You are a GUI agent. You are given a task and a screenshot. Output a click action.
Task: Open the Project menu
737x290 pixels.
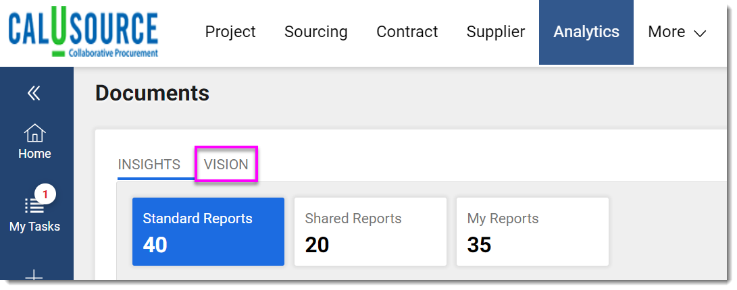pos(230,32)
